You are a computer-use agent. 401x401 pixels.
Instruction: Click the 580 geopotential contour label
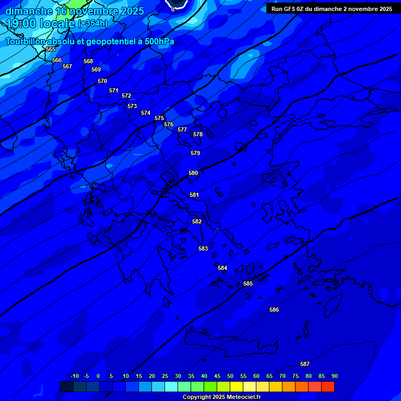tap(193, 173)
